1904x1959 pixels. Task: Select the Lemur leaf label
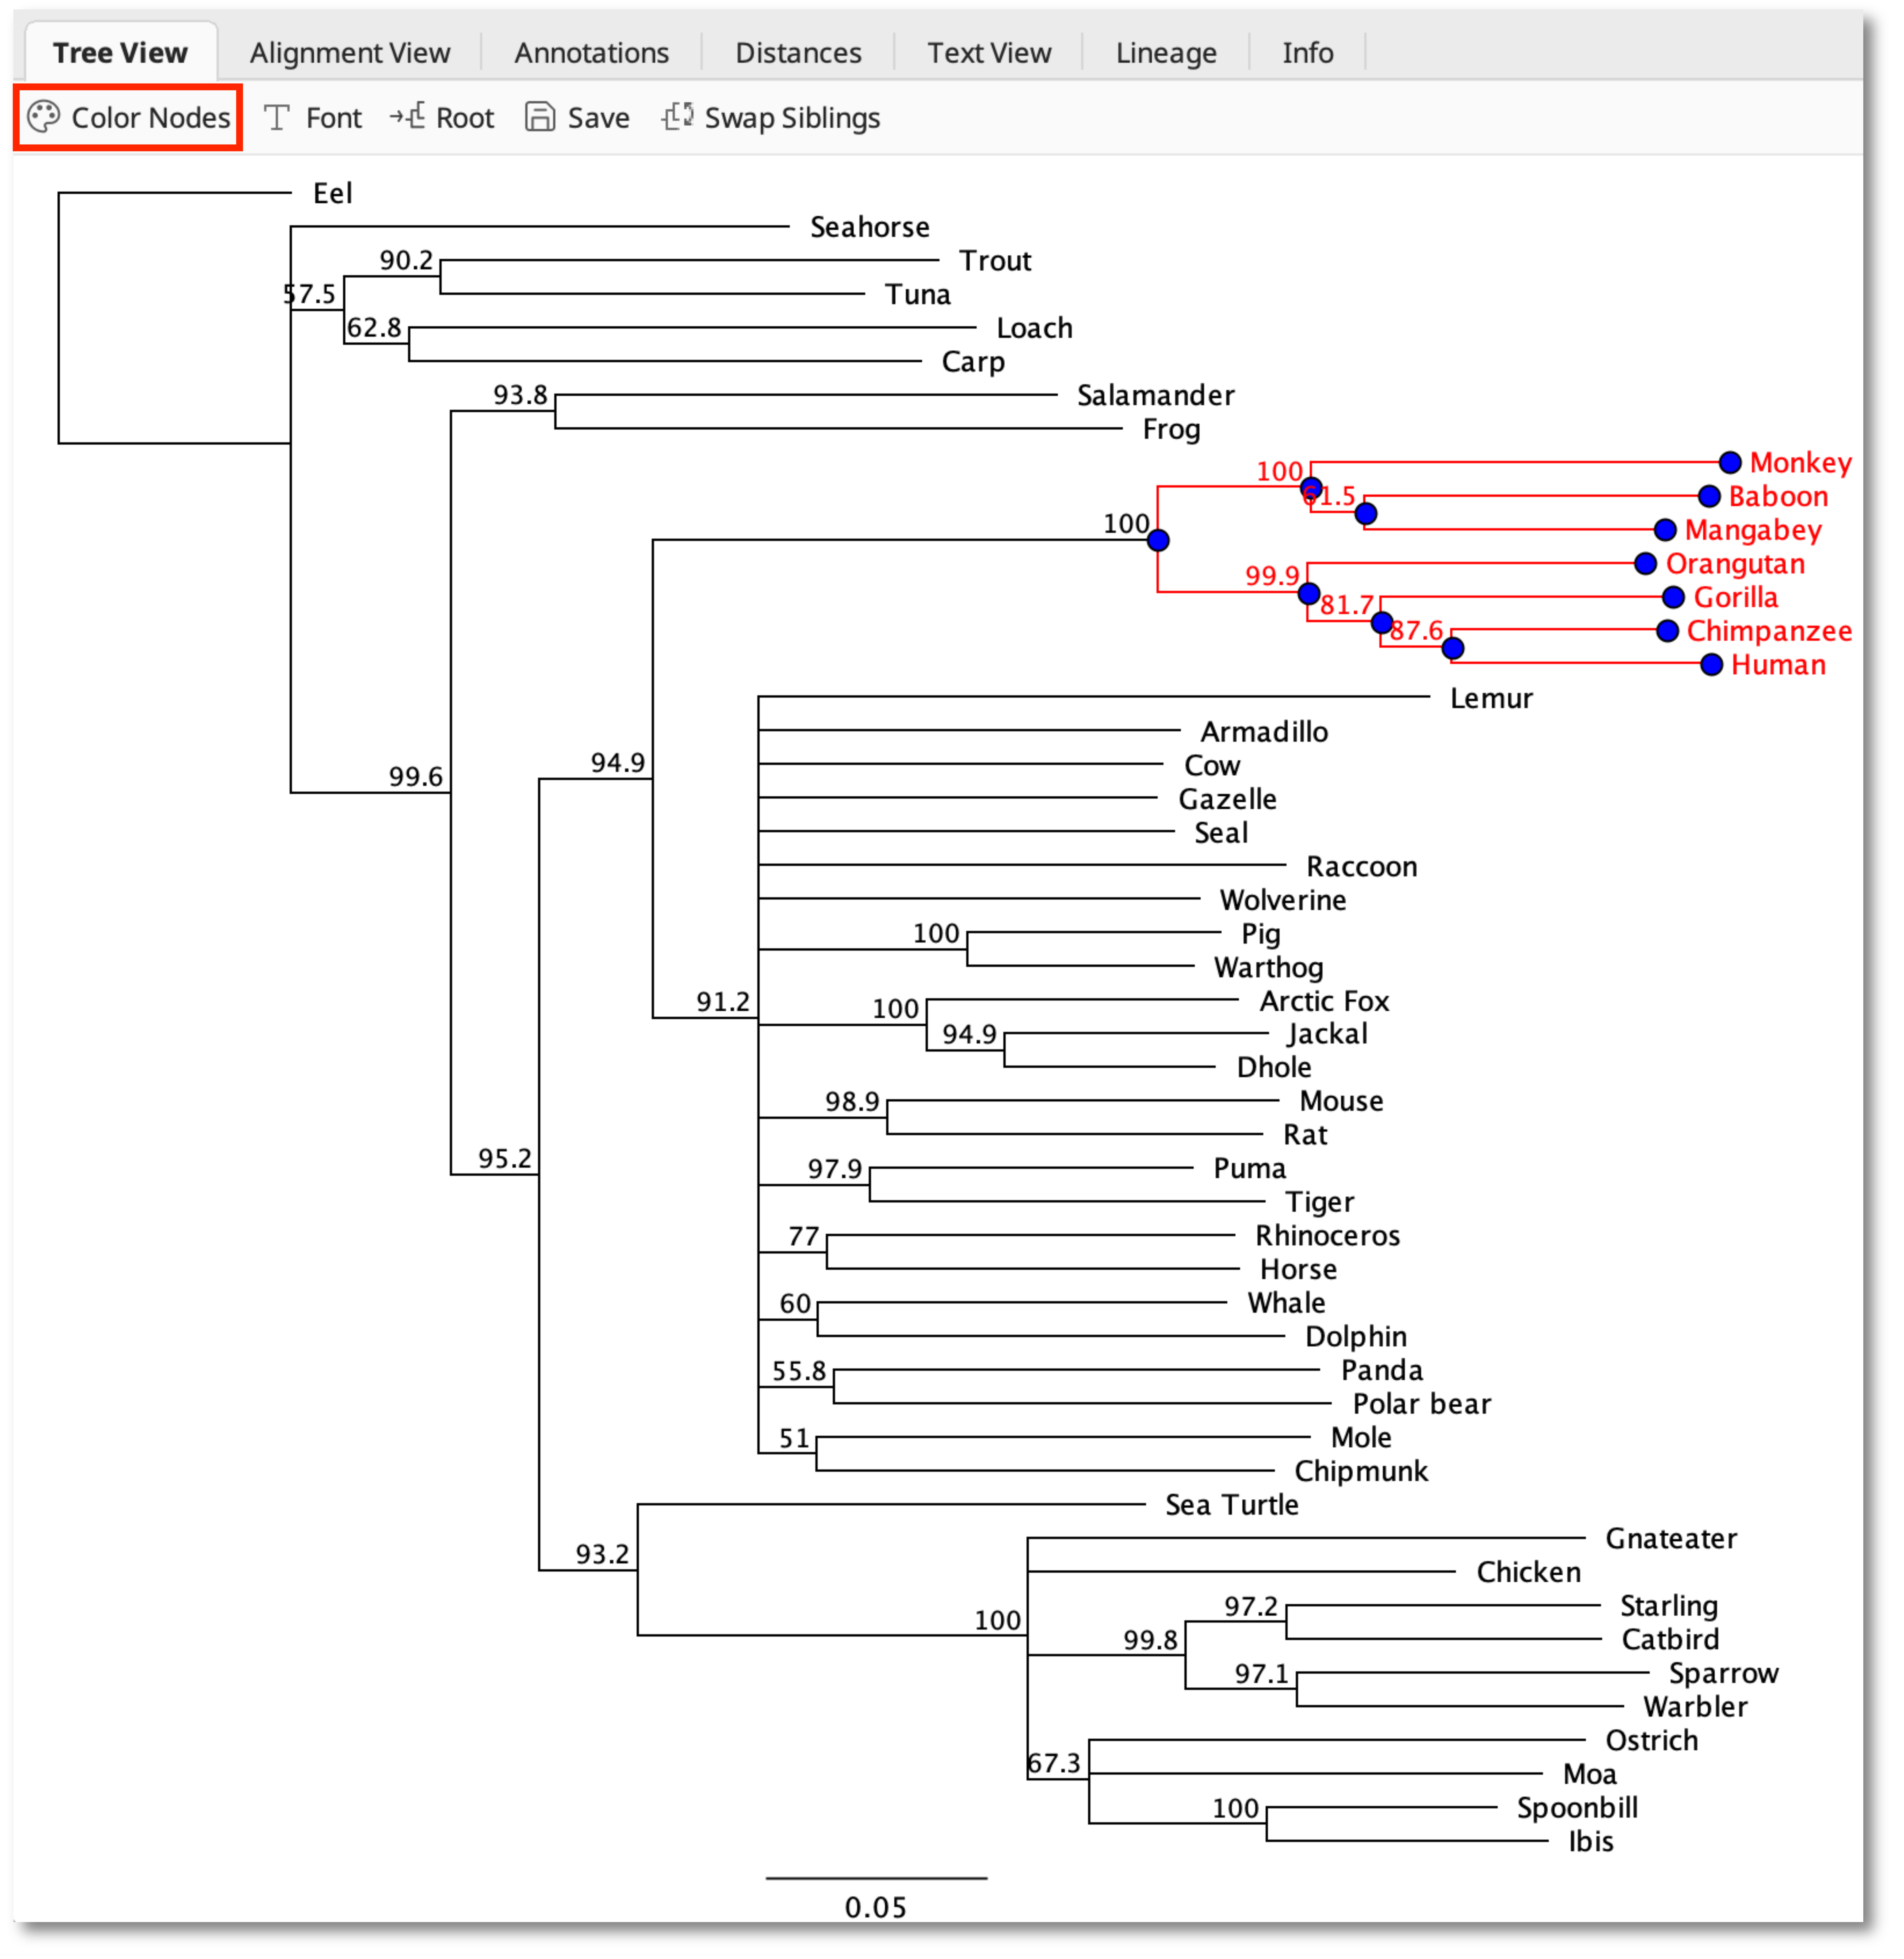(x=1491, y=698)
